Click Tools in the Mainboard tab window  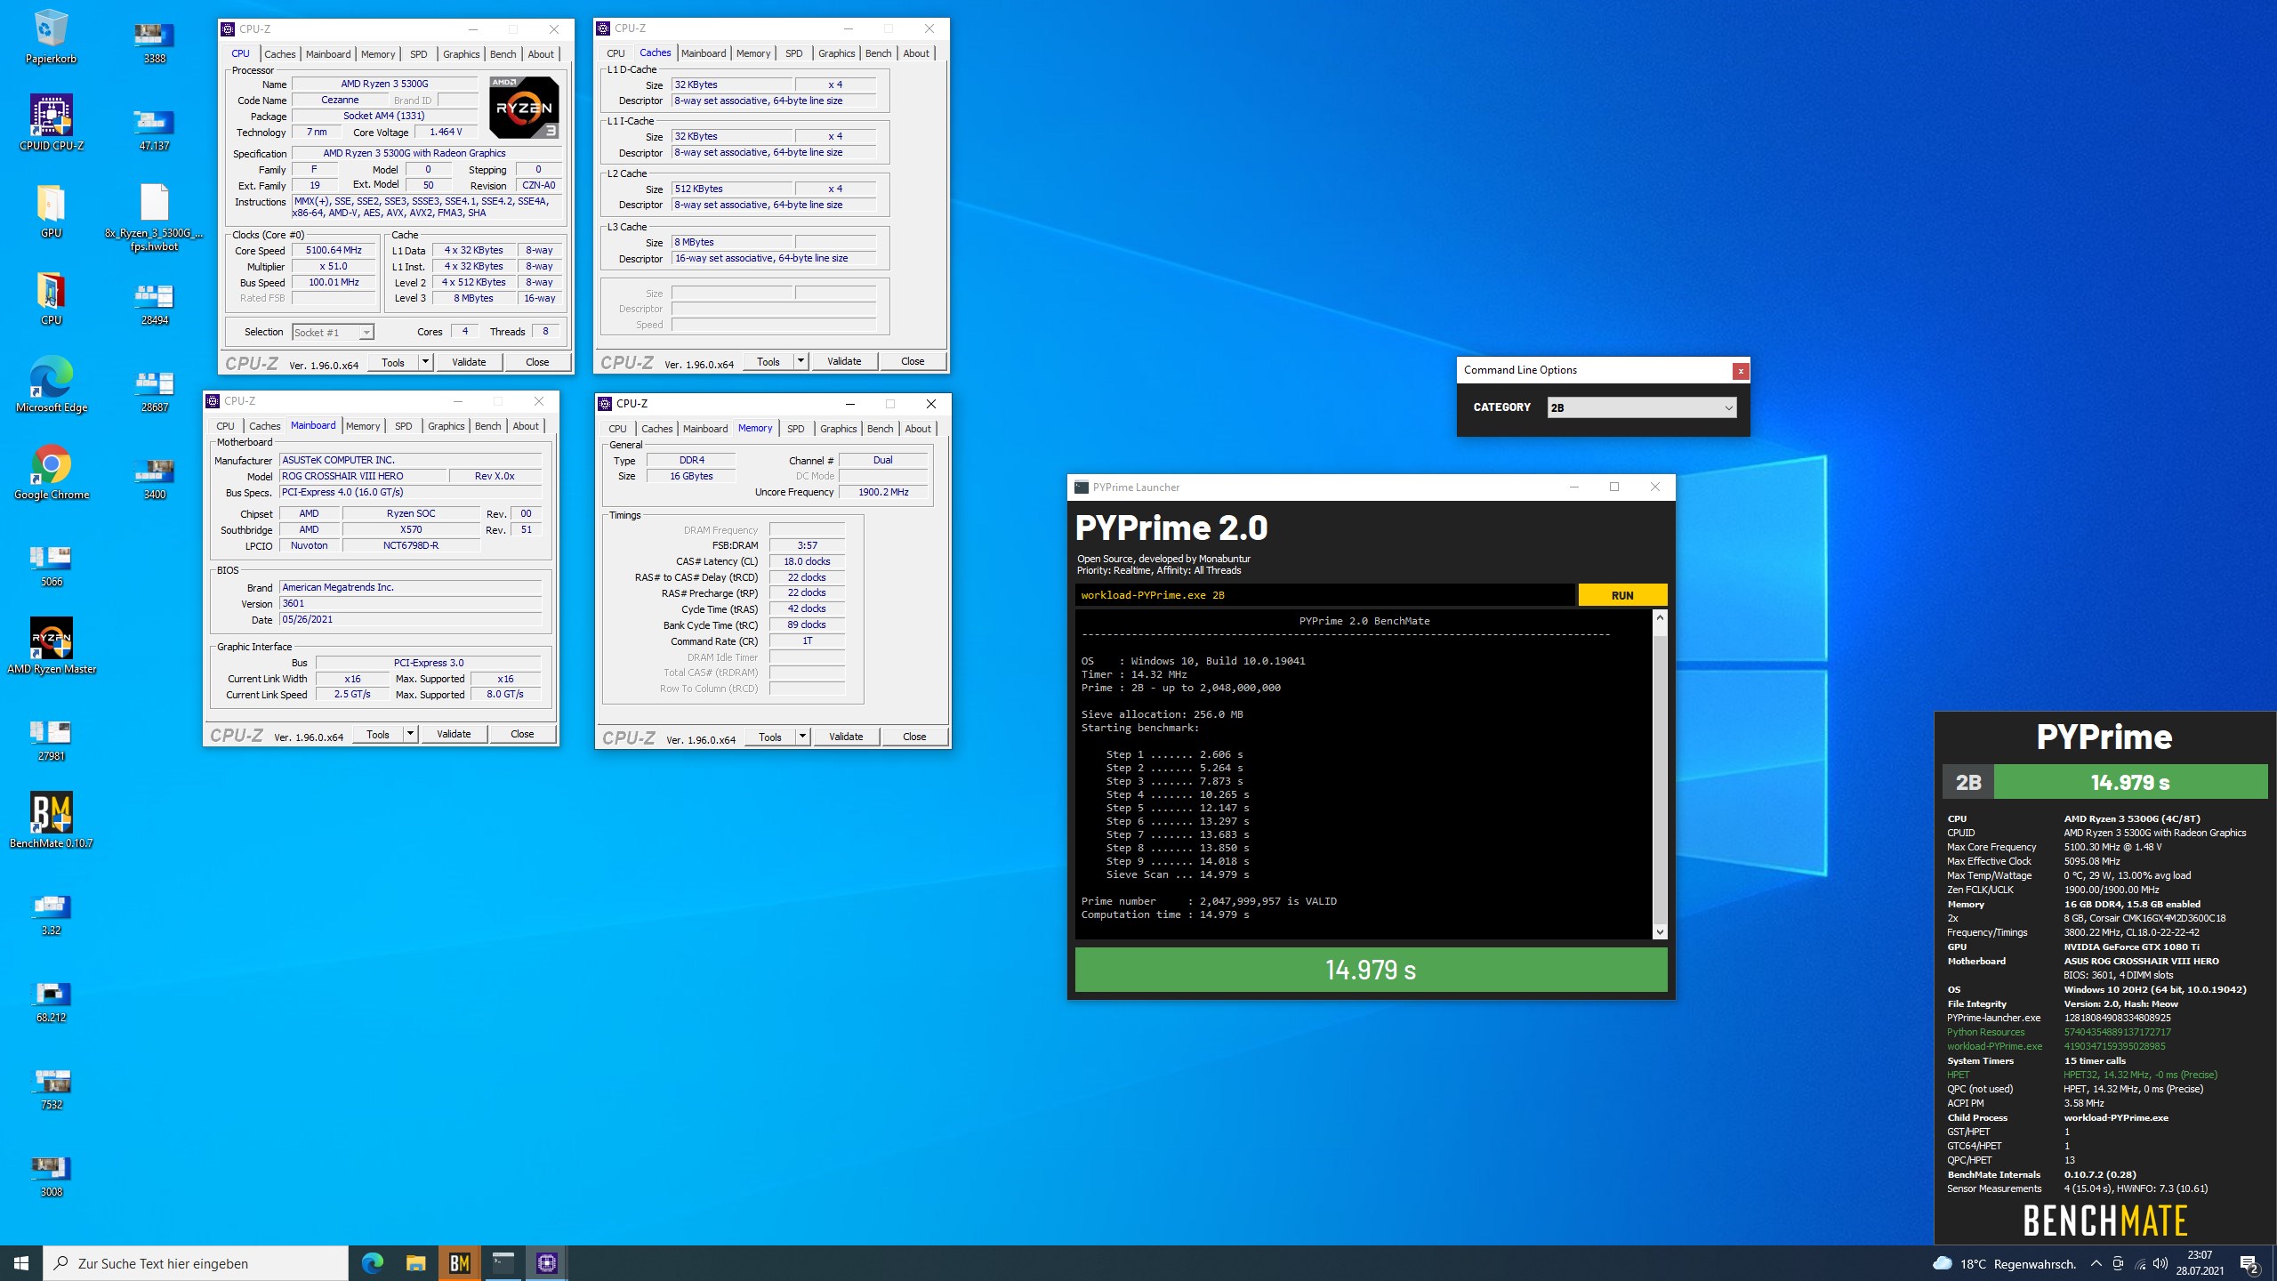[x=378, y=734]
